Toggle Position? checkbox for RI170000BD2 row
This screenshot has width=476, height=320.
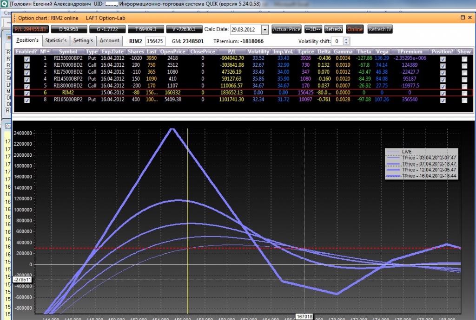443,66
